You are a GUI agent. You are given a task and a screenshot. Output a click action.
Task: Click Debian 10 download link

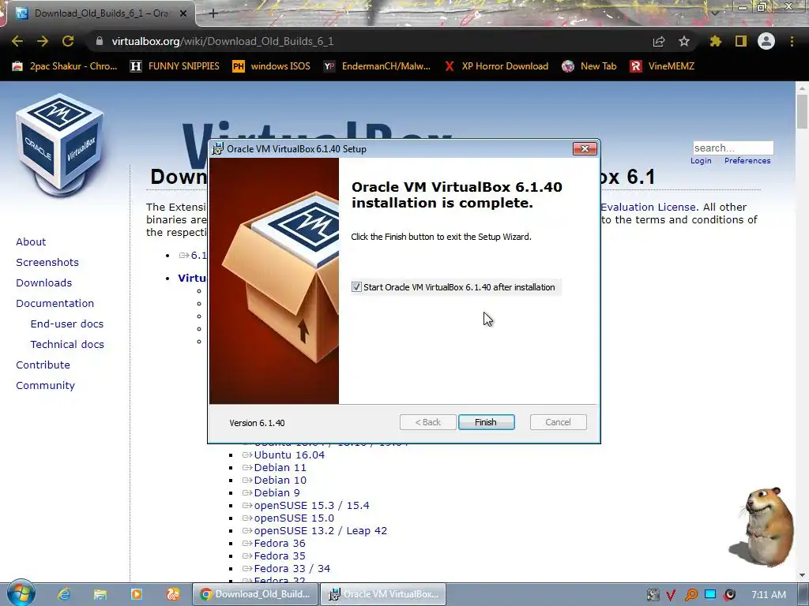coord(280,481)
